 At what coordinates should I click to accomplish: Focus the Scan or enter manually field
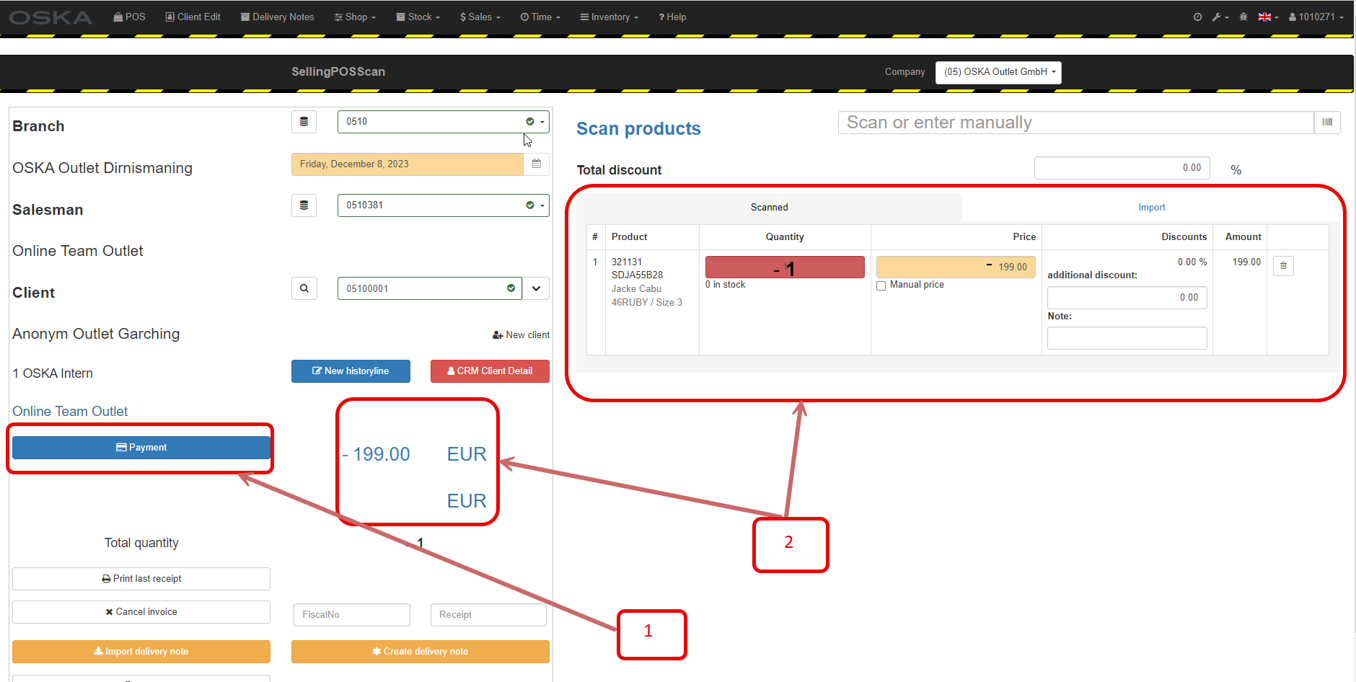pos(1075,123)
